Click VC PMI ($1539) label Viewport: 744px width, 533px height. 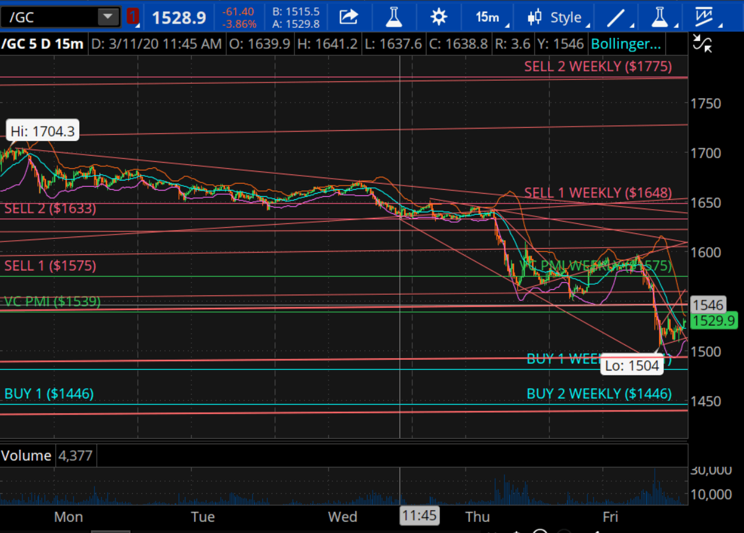pos(52,302)
